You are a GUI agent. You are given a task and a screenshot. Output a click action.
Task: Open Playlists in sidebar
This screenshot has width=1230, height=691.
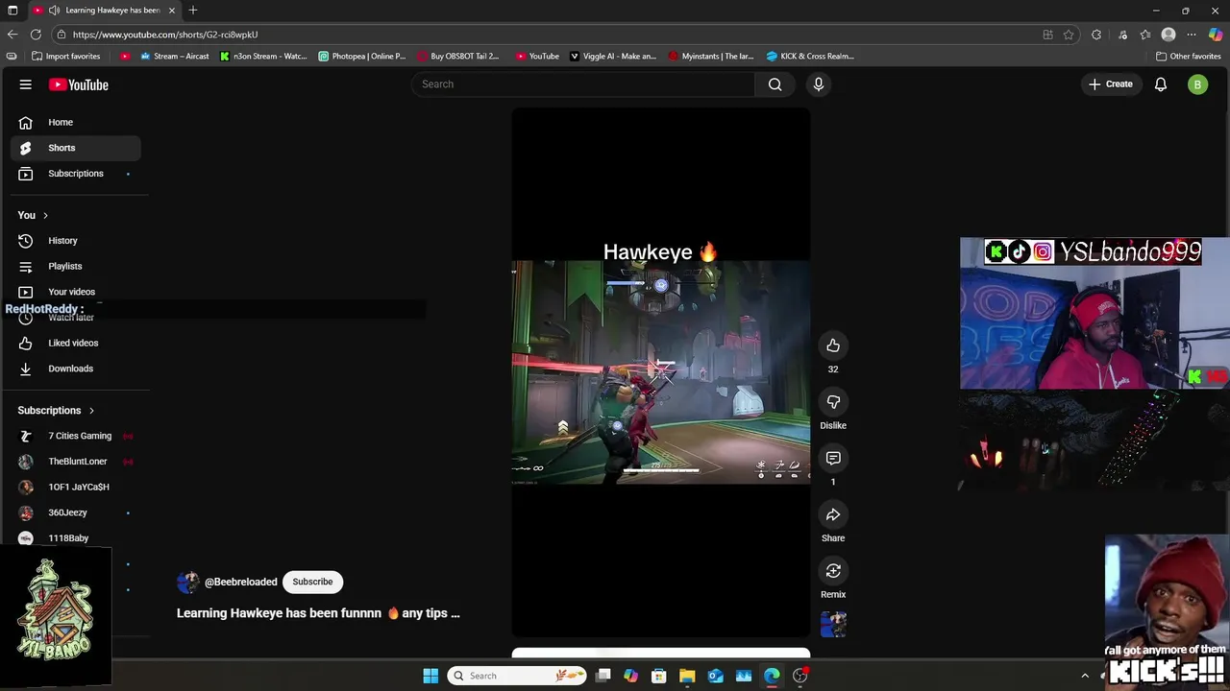(75, 266)
